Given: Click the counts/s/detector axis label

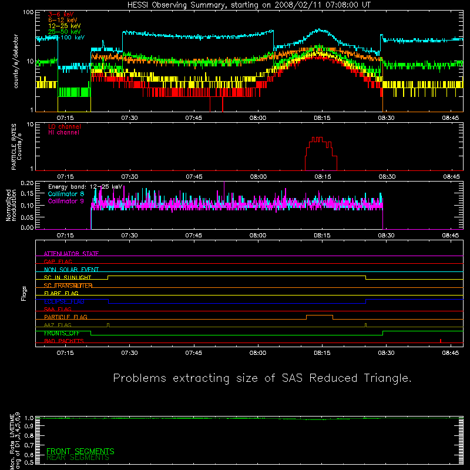Looking at the screenshot, I should [x=16, y=61].
